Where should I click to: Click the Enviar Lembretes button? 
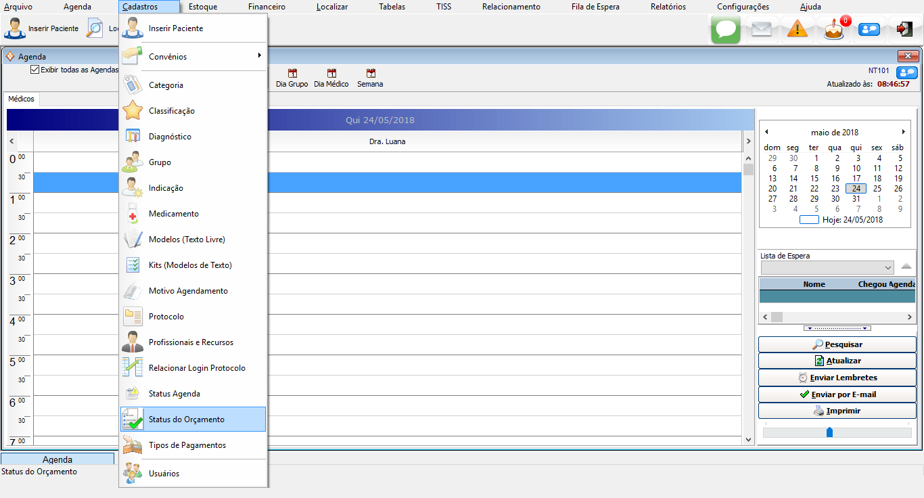(x=838, y=378)
